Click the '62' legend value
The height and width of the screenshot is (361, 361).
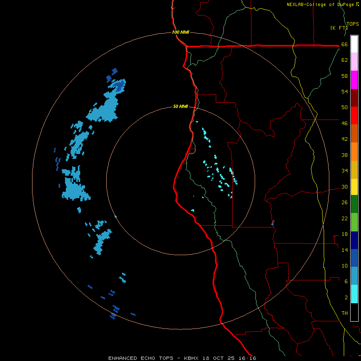point(345,60)
